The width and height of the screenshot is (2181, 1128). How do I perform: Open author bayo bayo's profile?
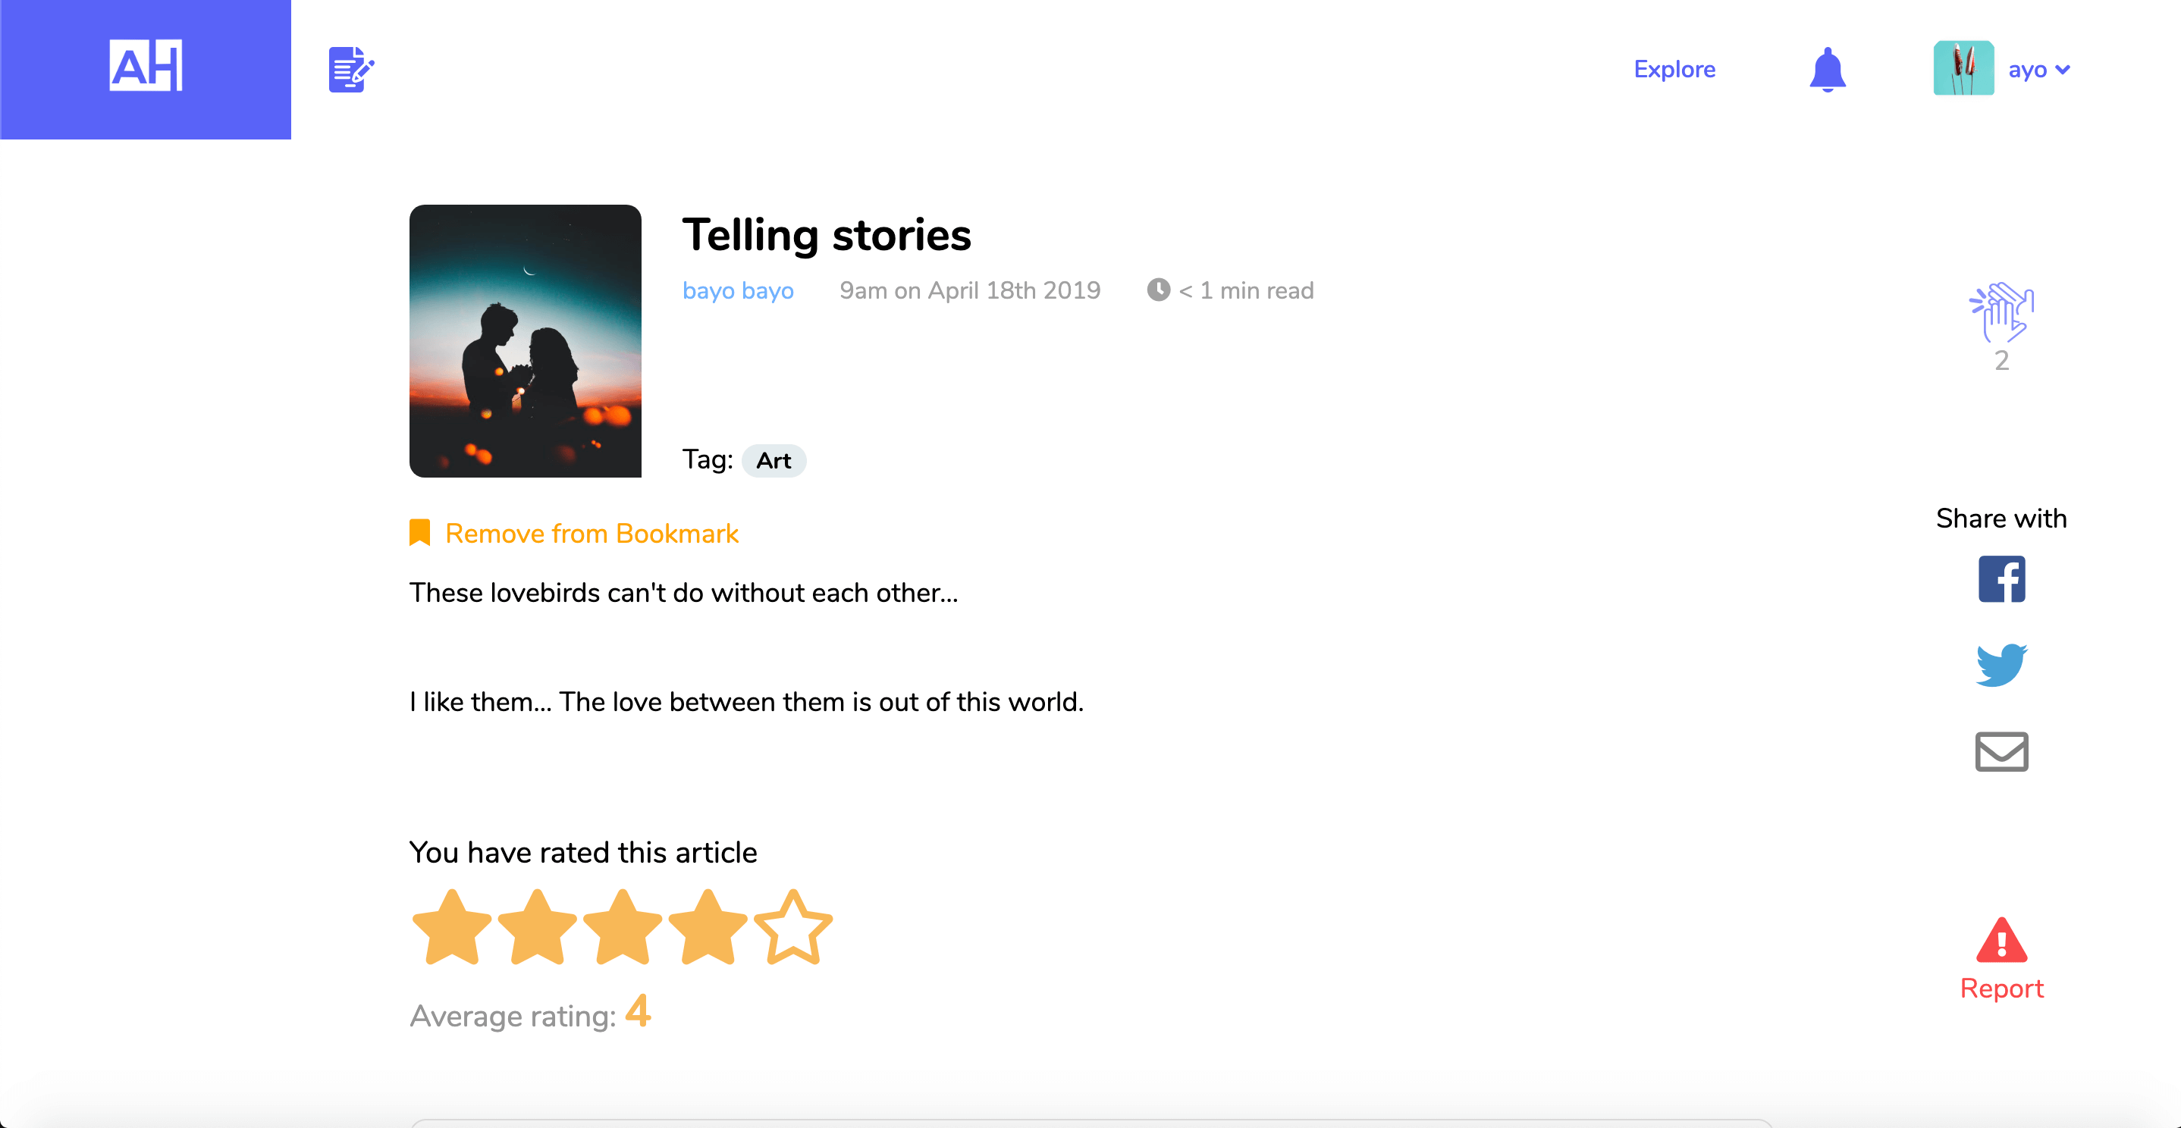coord(737,290)
